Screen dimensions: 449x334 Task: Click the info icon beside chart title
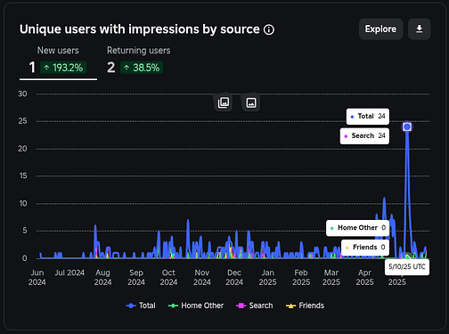click(269, 29)
